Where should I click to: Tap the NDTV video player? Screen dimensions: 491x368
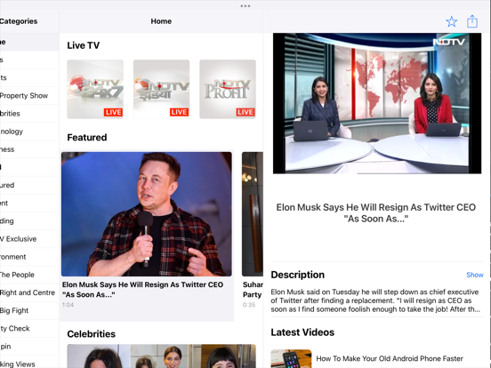click(377, 103)
